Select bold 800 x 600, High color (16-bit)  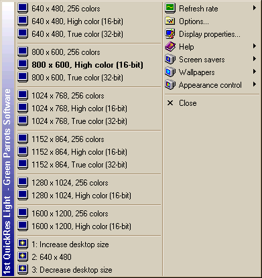(89, 65)
